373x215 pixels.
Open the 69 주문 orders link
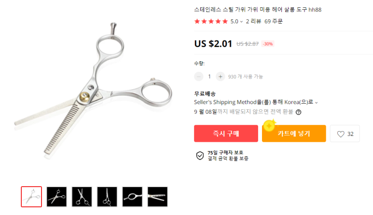click(274, 21)
